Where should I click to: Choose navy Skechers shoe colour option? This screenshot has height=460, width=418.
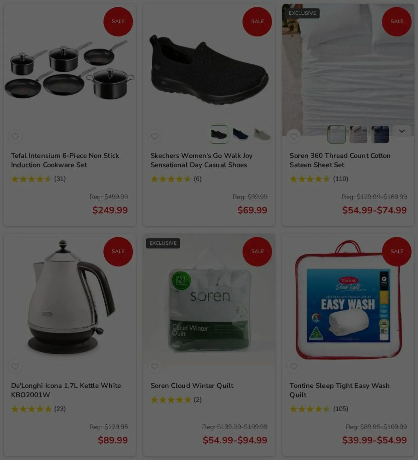(240, 134)
